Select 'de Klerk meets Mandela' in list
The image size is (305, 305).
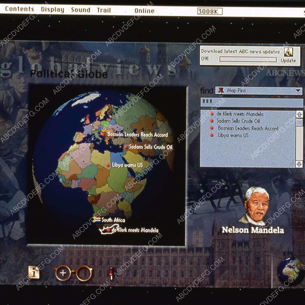pyautogui.click(x=240, y=114)
